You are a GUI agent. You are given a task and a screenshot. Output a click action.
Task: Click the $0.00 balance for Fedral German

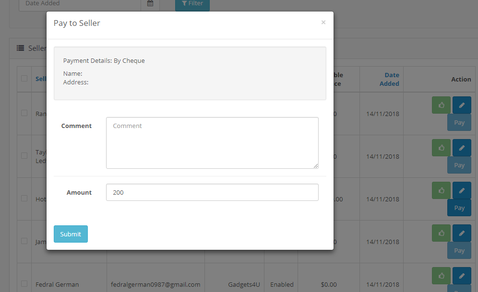click(x=329, y=284)
